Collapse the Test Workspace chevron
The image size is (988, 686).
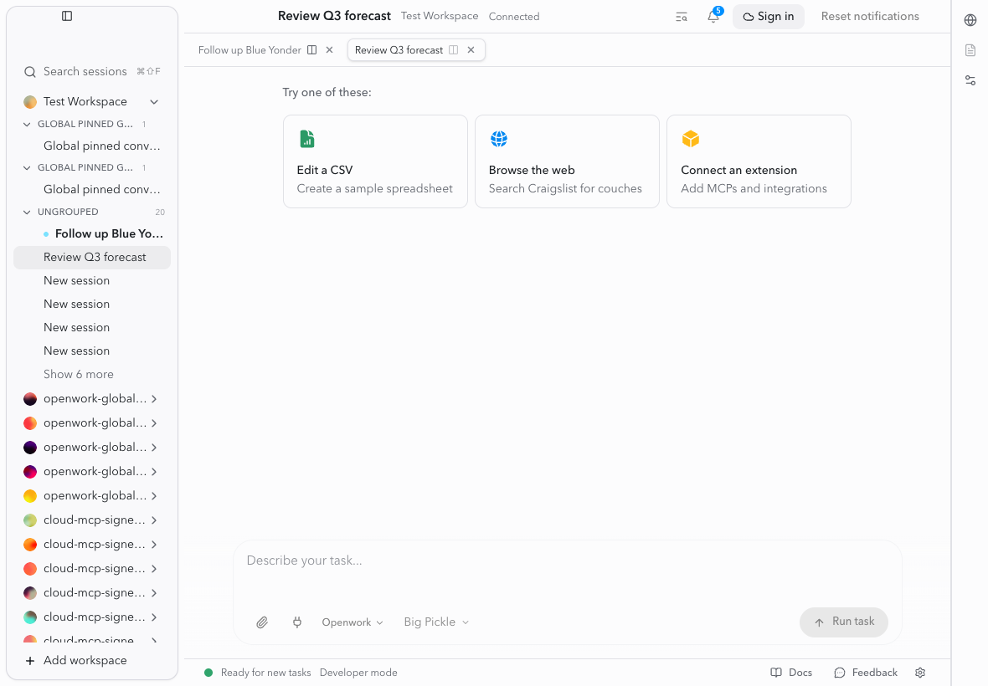(154, 102)
